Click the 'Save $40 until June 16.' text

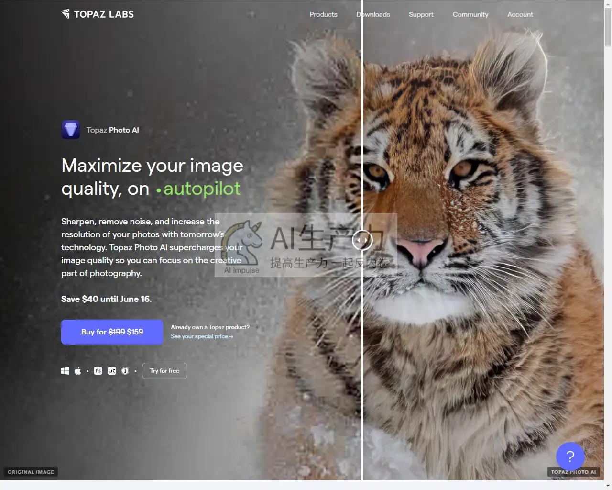click(107, 299)
